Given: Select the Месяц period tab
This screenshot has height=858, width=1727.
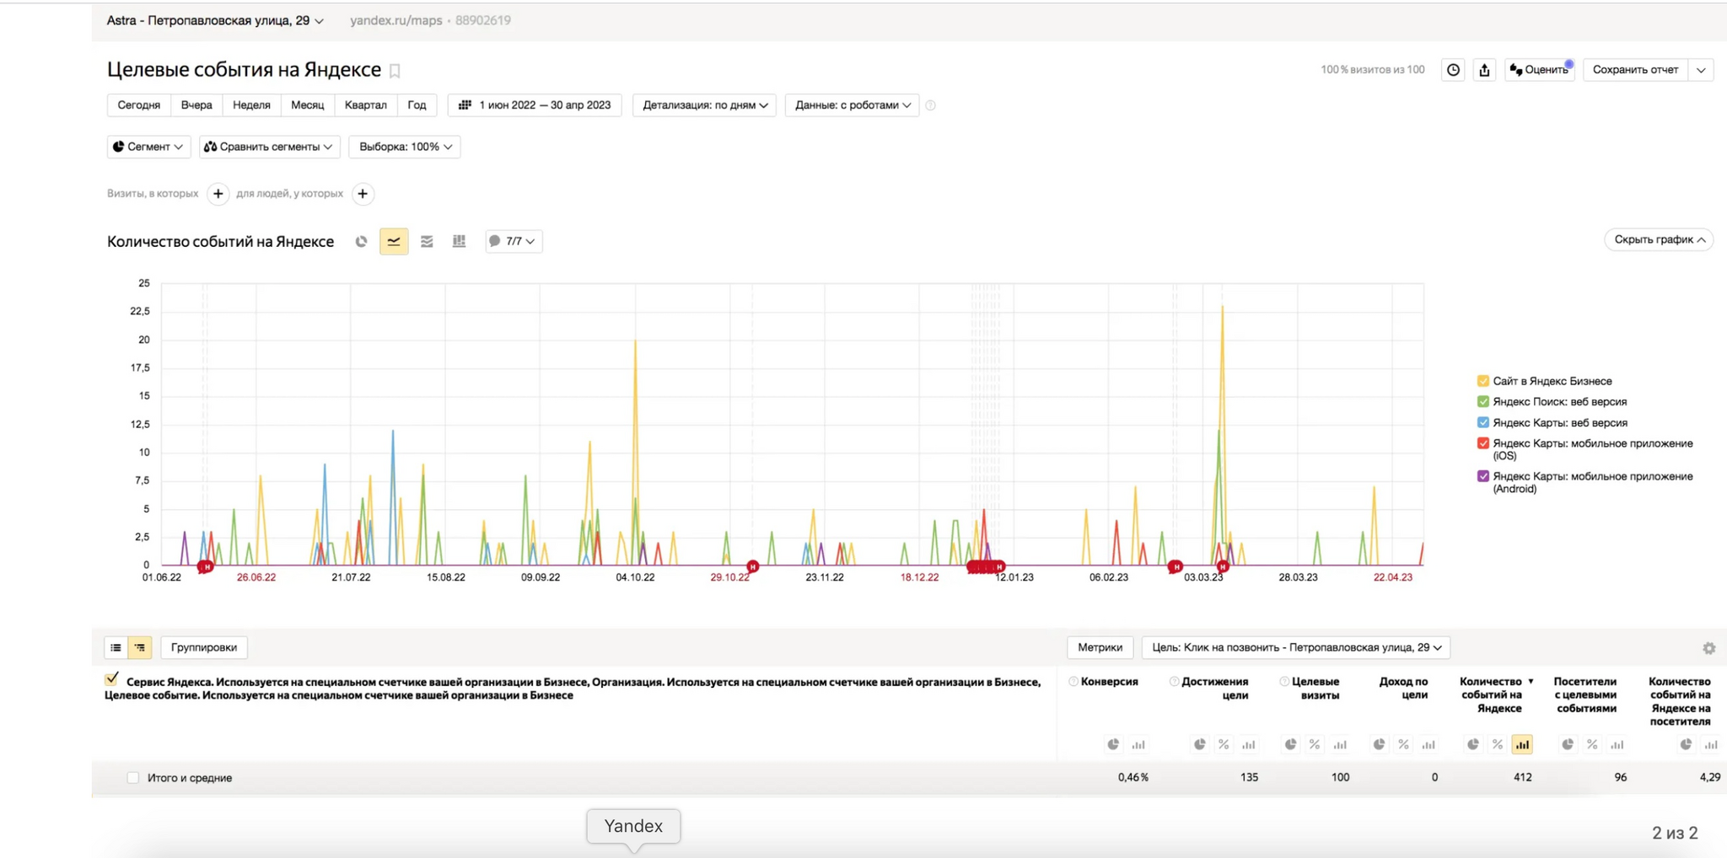Looking at the screenshot, I should 308,105.
